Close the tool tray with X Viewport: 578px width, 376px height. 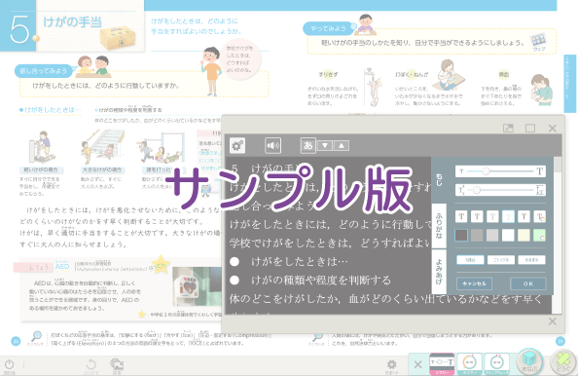(417, 364)
